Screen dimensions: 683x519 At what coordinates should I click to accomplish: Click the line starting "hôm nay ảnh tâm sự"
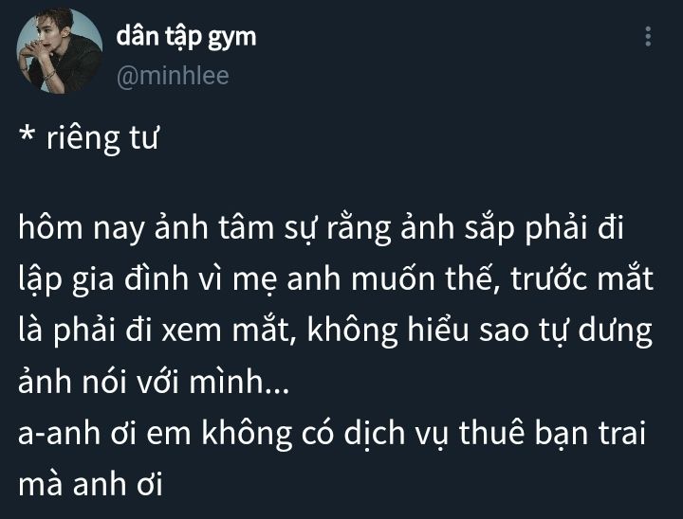pos(321,229)
